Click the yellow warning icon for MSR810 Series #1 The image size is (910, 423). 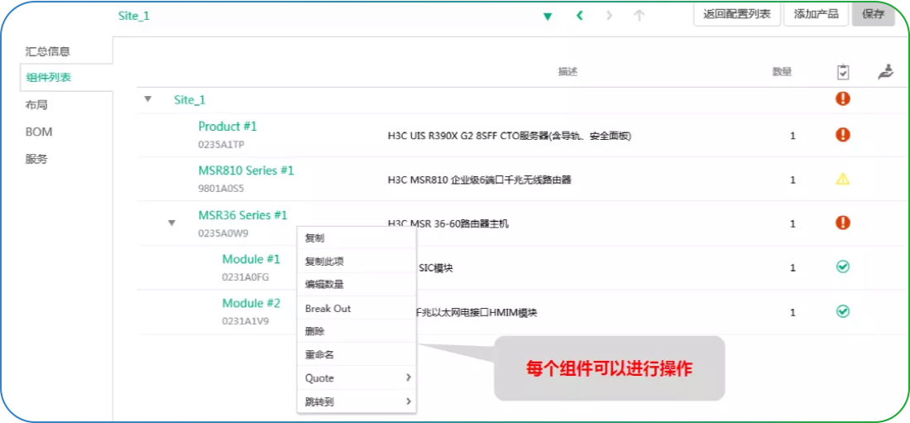pyautogui.click(x=843, y=180)
